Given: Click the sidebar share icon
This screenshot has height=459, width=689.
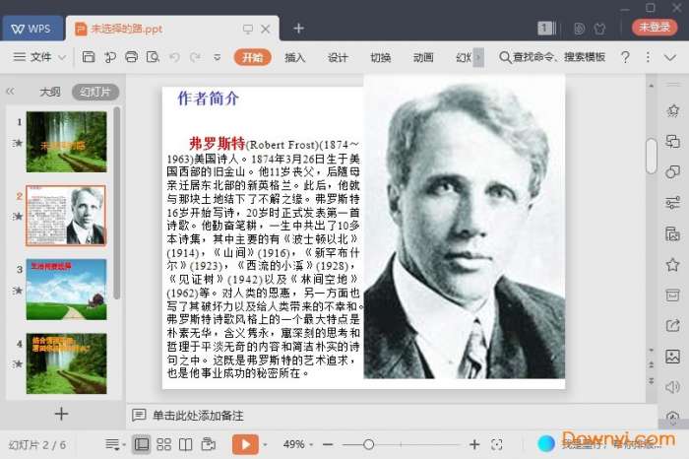Looking at the screenshot, I should click(x=672, y=326).
